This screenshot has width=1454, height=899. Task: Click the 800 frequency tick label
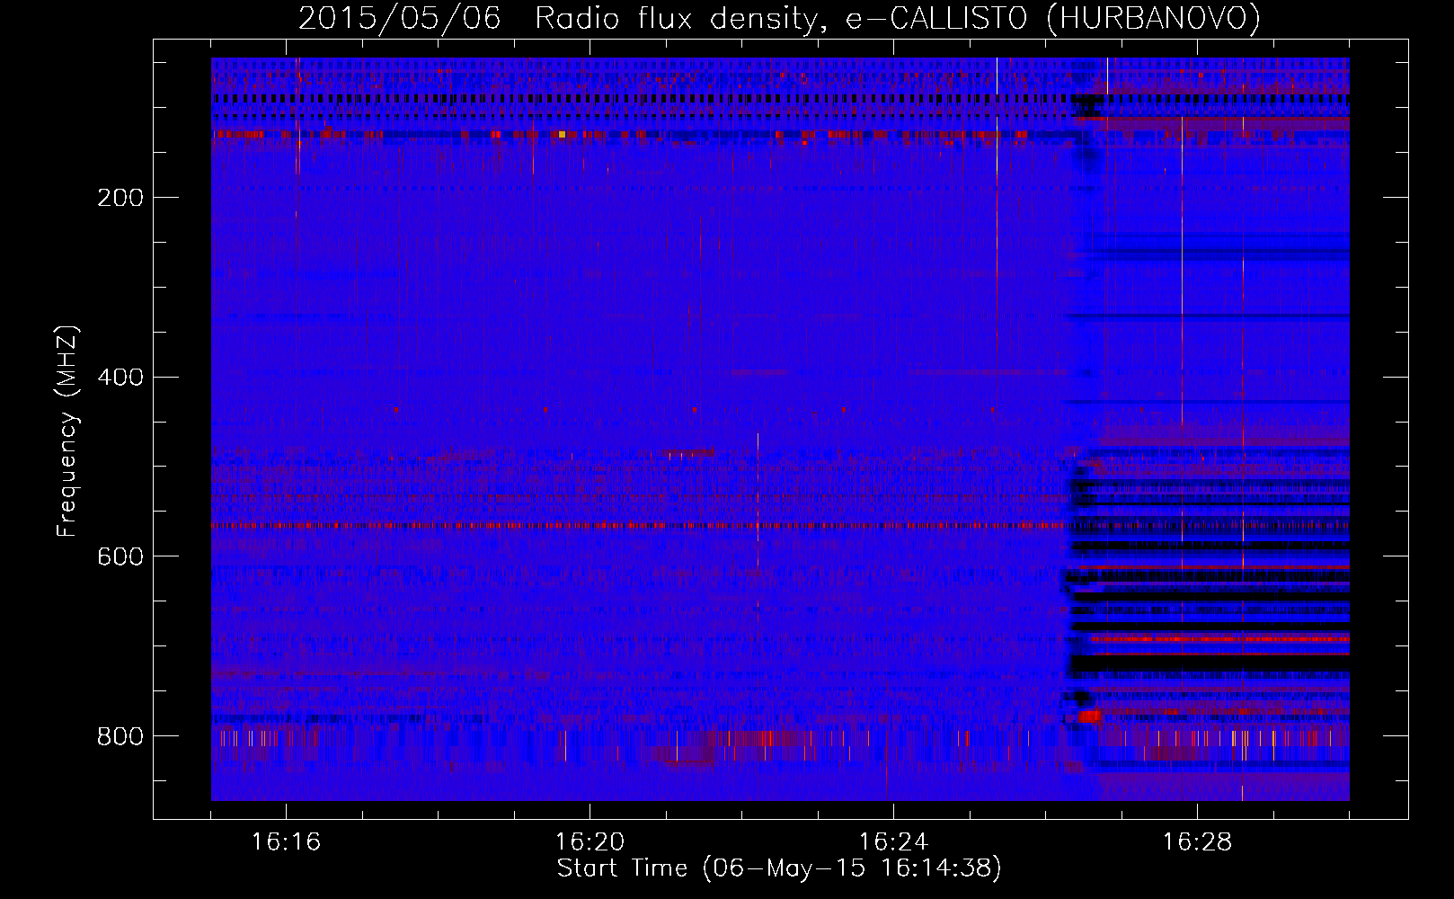(x=120, y=737)
